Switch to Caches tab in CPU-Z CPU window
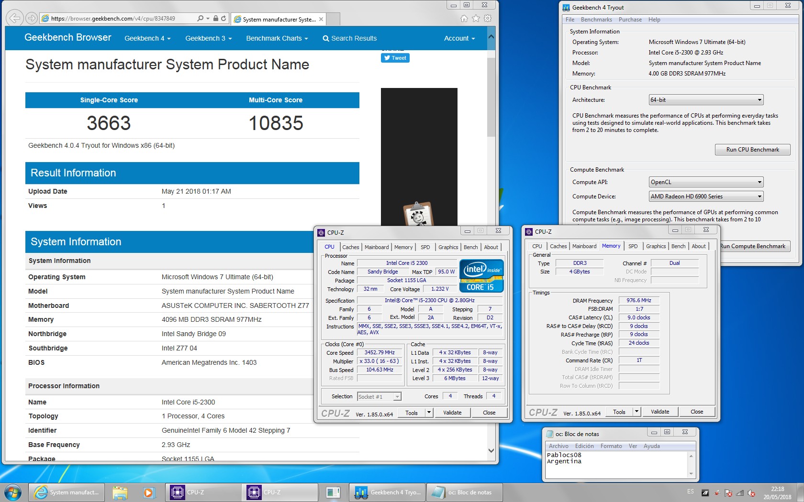804x502 pixels. (350, 247)
